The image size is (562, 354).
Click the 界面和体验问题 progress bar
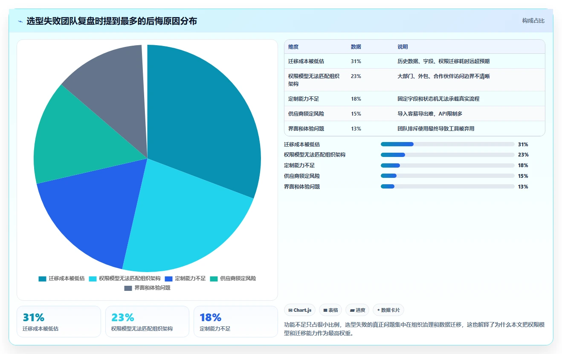(448, 186)
